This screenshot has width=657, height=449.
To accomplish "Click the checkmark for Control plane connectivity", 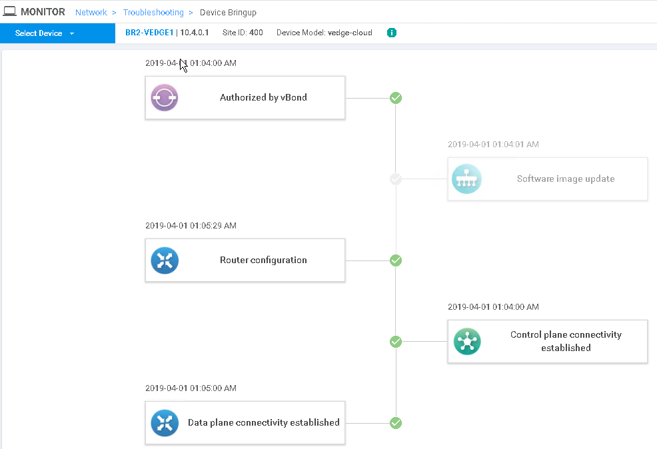I will coord(396,342).
